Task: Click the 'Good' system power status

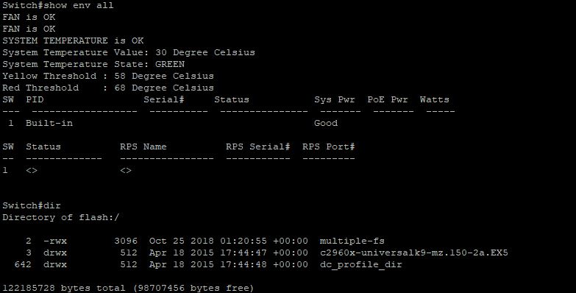Action: [326, 123]
